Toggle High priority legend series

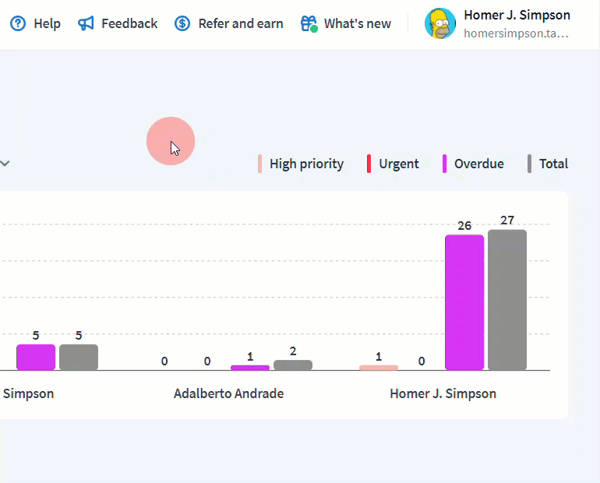(306, 164)
